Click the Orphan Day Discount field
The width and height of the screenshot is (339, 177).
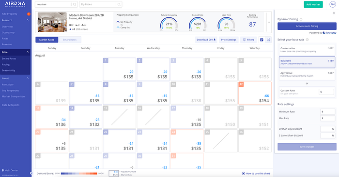327,129
